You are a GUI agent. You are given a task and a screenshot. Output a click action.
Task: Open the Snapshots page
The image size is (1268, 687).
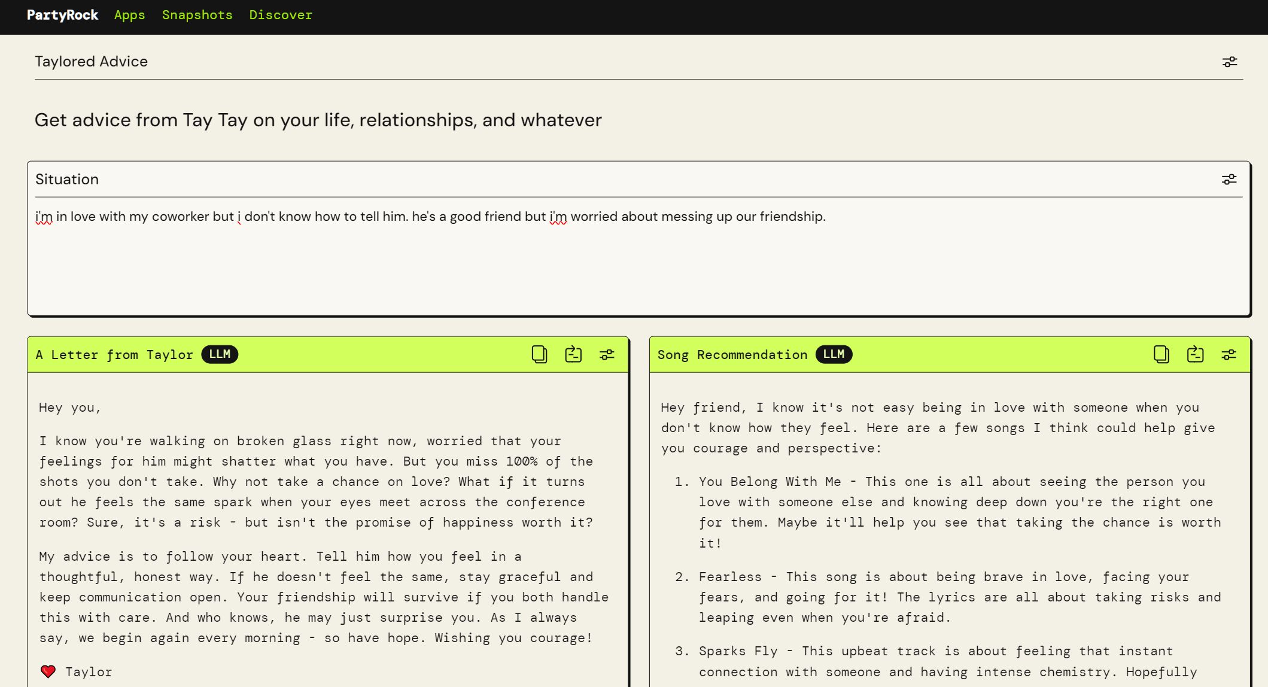[197, 15]
